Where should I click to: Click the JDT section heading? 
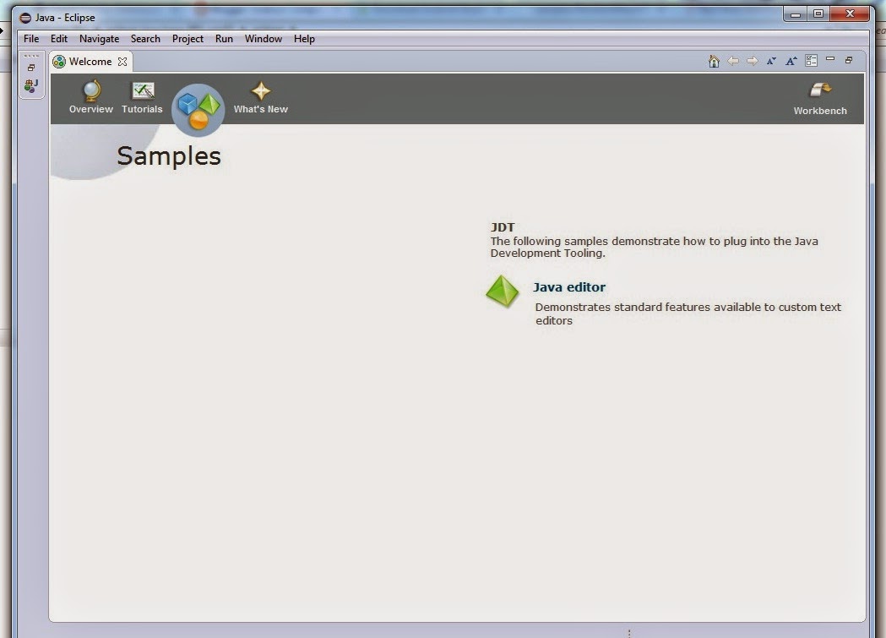503,227
